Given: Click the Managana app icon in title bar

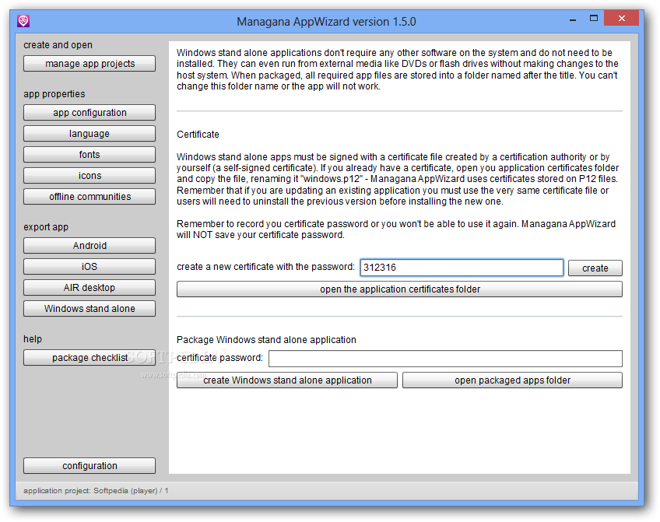Looking at the screenshot, I should (x=23, y=21).
